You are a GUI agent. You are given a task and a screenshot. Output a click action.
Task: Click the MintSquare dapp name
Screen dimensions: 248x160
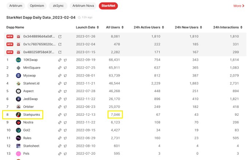32,67
